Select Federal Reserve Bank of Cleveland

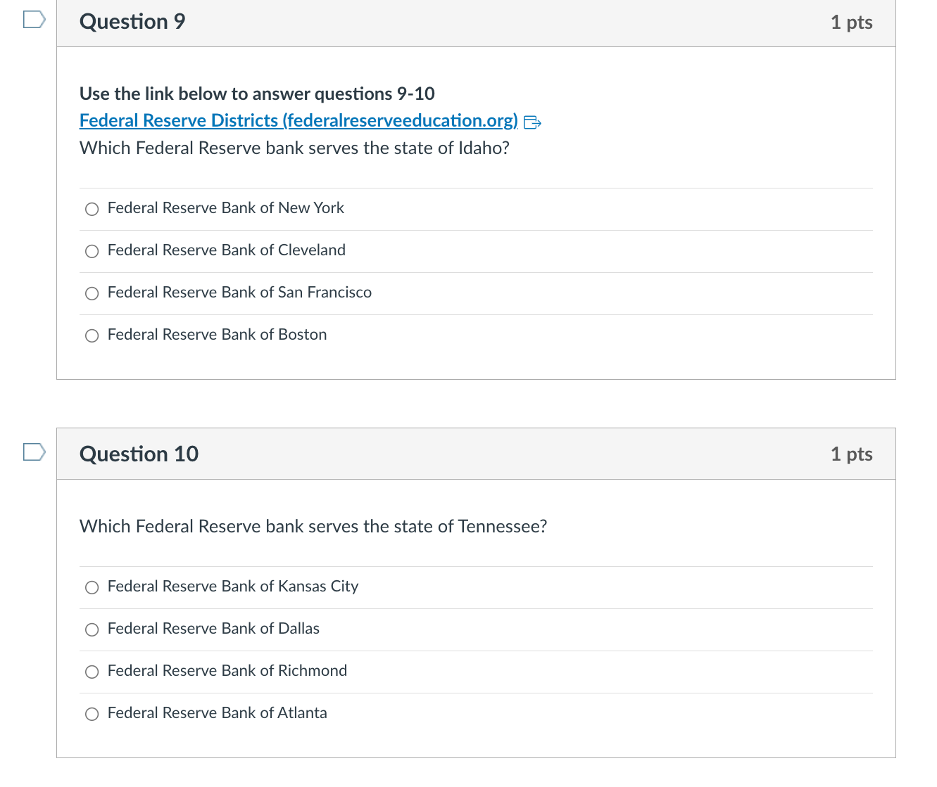(x=92, y=251)
